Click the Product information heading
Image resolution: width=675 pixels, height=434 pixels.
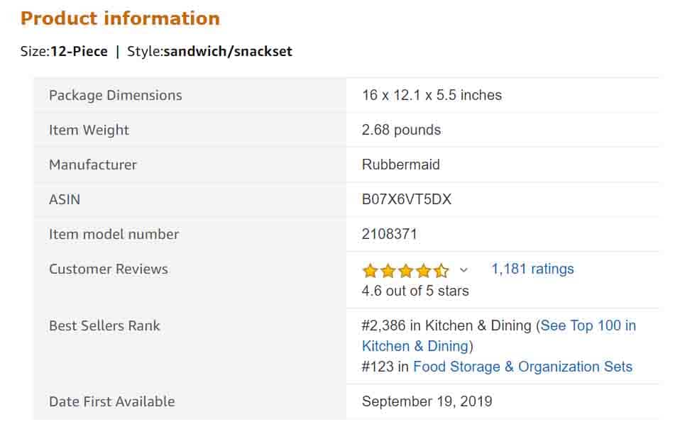point(120,18)
